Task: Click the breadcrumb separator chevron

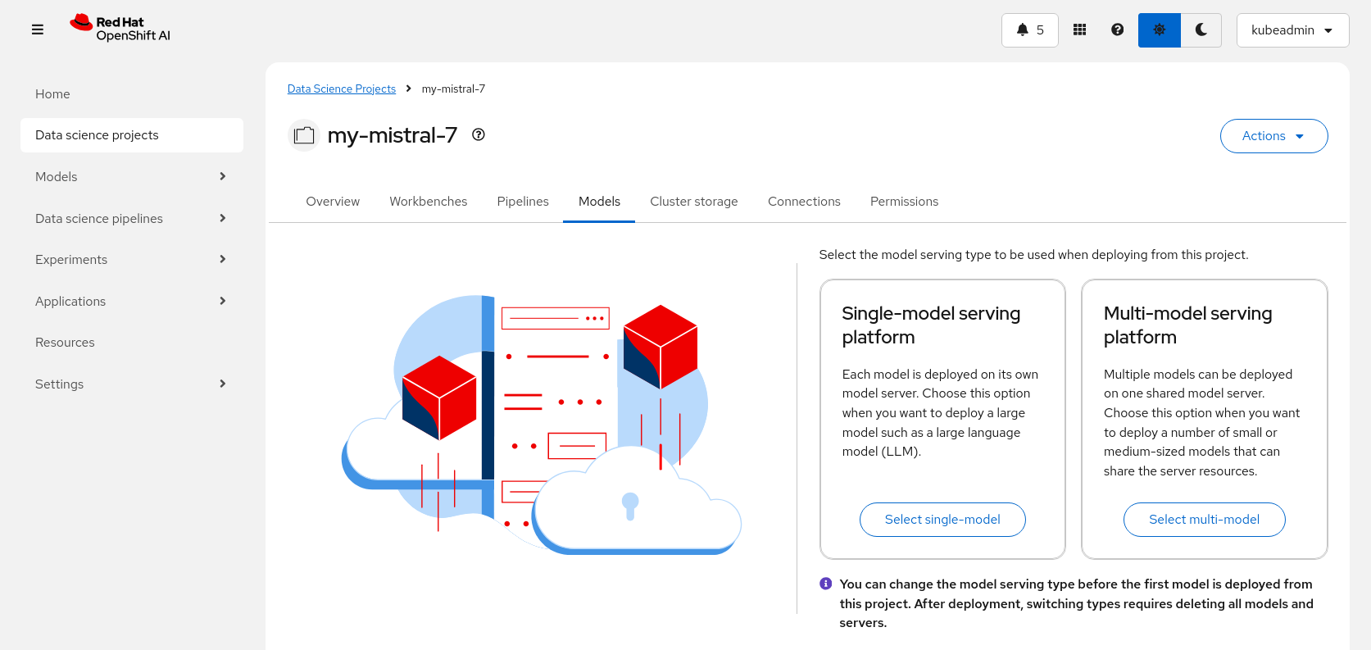Action: 409,89
